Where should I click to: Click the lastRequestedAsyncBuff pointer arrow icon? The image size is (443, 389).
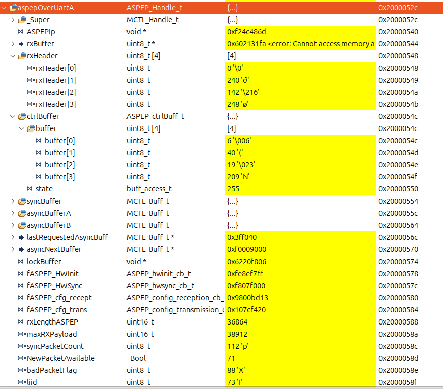coord(21,237)
